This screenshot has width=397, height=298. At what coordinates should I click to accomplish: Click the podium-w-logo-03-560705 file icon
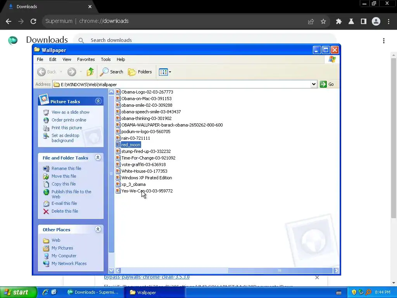(x=118, y=131)
